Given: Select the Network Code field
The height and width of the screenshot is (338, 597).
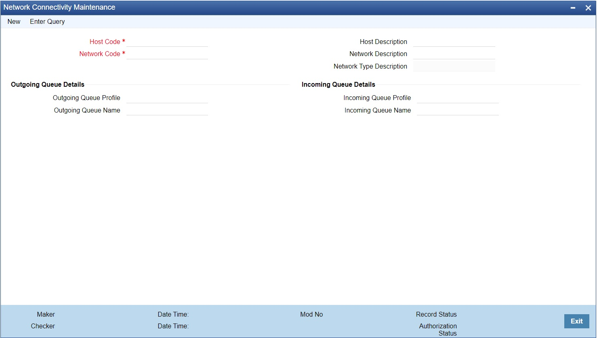Looking at the screenshot, I should point(167,54).
